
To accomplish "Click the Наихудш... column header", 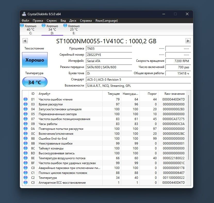I will [x=130, y=94].
